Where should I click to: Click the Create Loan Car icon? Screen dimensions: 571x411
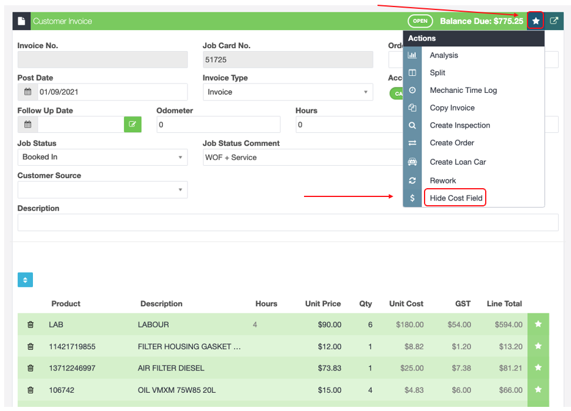pos(412,162)
